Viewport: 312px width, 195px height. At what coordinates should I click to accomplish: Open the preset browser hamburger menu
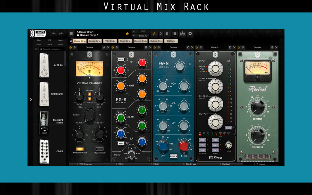[71, 34]
